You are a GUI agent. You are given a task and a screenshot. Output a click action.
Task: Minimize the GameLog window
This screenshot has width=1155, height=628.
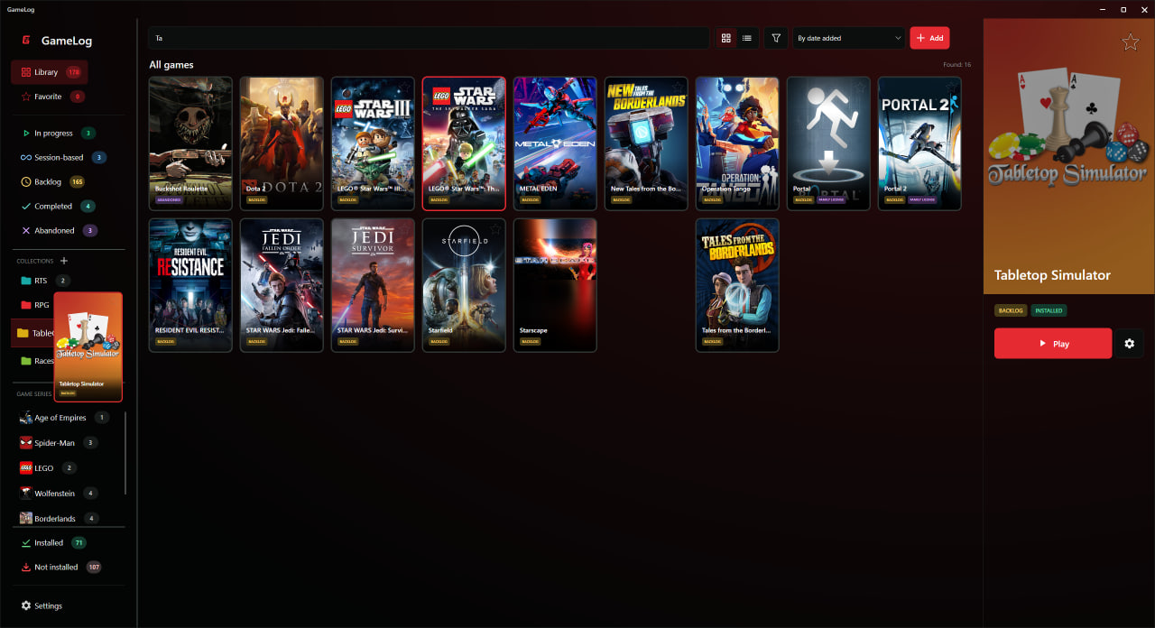1102,9
